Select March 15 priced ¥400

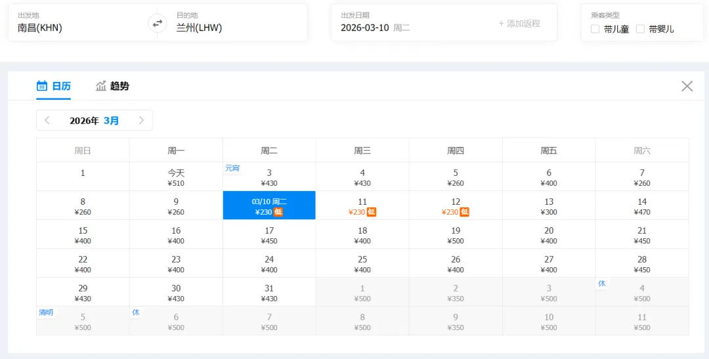83,234
